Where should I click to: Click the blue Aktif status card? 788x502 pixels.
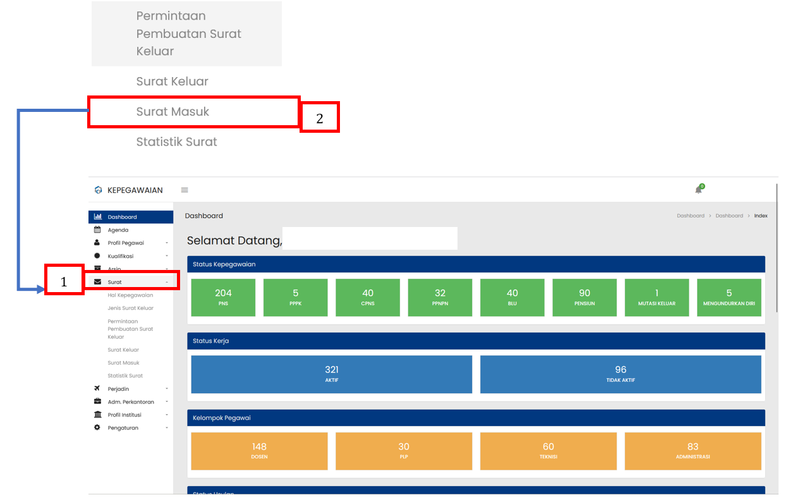(x=331, y=374)
